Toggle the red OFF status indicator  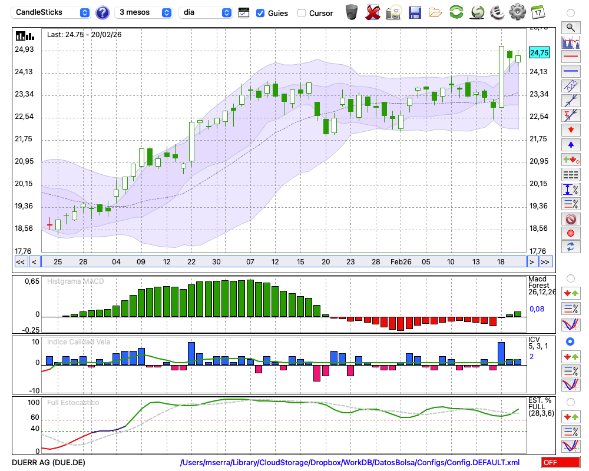coord(560,463)
